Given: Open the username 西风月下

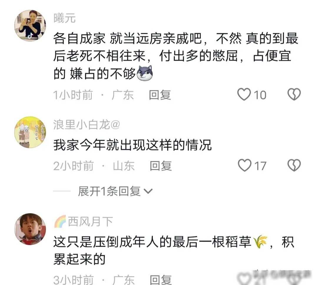Looking at the screenshot, I should (x=90, y=221).
